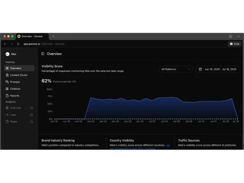
Task: Open Citations page
Action: (x=19, y=89)
